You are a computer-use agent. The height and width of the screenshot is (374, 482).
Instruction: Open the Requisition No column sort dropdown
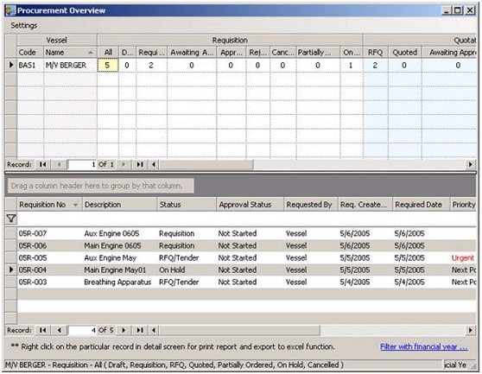(x=75, y=205)
